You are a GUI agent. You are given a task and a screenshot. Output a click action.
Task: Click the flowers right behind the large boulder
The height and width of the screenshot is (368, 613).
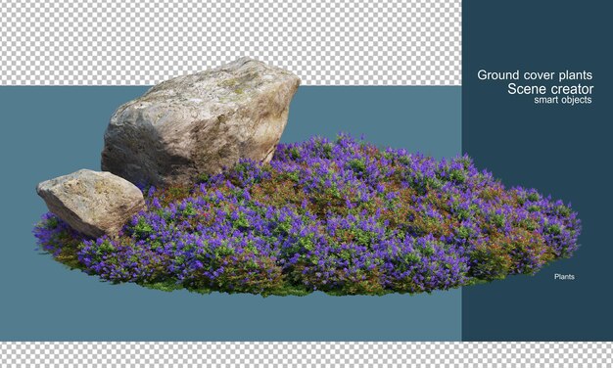pyautogui.click(x=308, y=151)
